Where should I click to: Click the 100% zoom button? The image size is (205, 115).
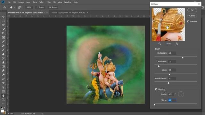(29, 7)
